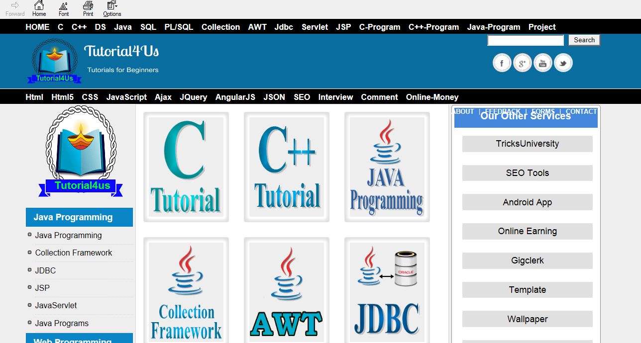Click the Google+ social icon
This screenshot has height=343, width=641.
pyautogui.click(x=522, y=63)
